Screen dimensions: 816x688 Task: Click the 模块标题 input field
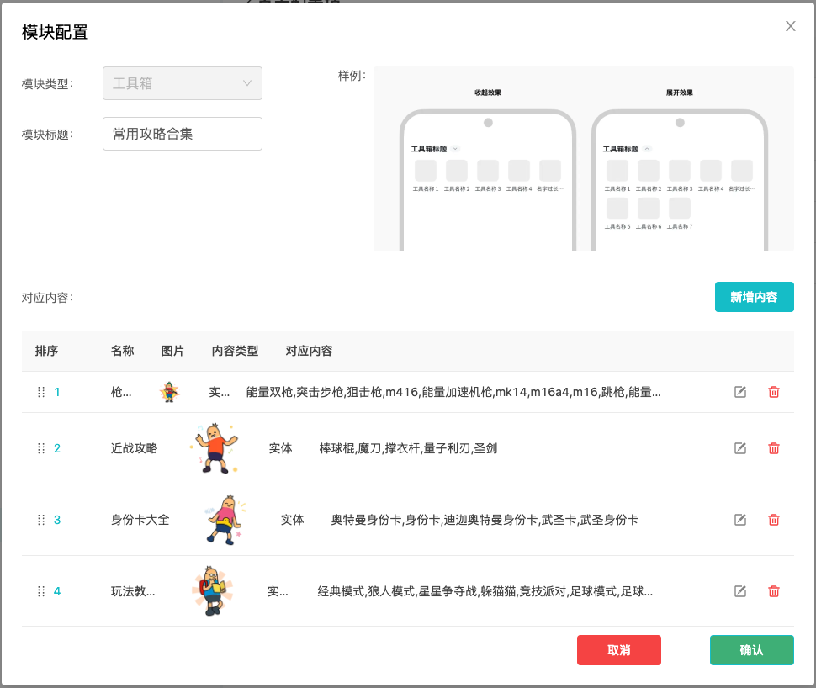coord(182,134)
